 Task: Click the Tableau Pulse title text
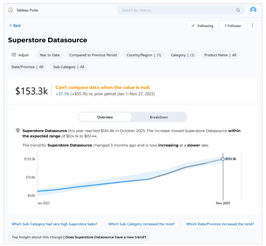27,10
